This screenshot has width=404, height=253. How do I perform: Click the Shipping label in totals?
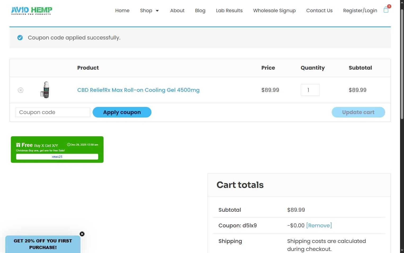click(x=230, y=241)
